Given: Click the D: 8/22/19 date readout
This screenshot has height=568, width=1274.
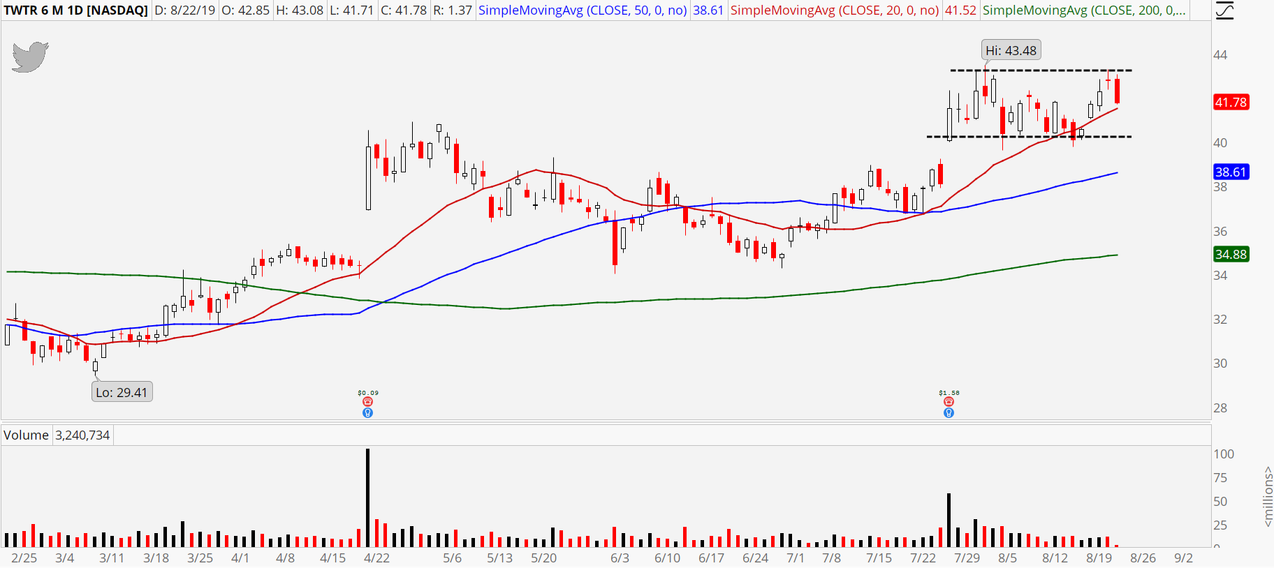Looking at the screenshot, I should (x=185, y=10).
